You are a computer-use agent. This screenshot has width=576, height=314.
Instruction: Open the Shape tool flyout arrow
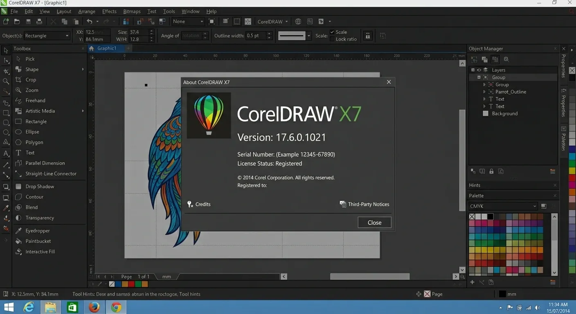pos(83,69)
